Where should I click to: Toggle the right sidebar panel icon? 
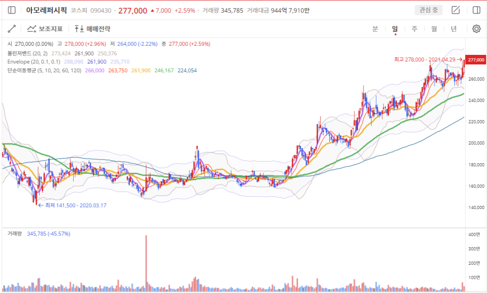click(x=476, y=10)
